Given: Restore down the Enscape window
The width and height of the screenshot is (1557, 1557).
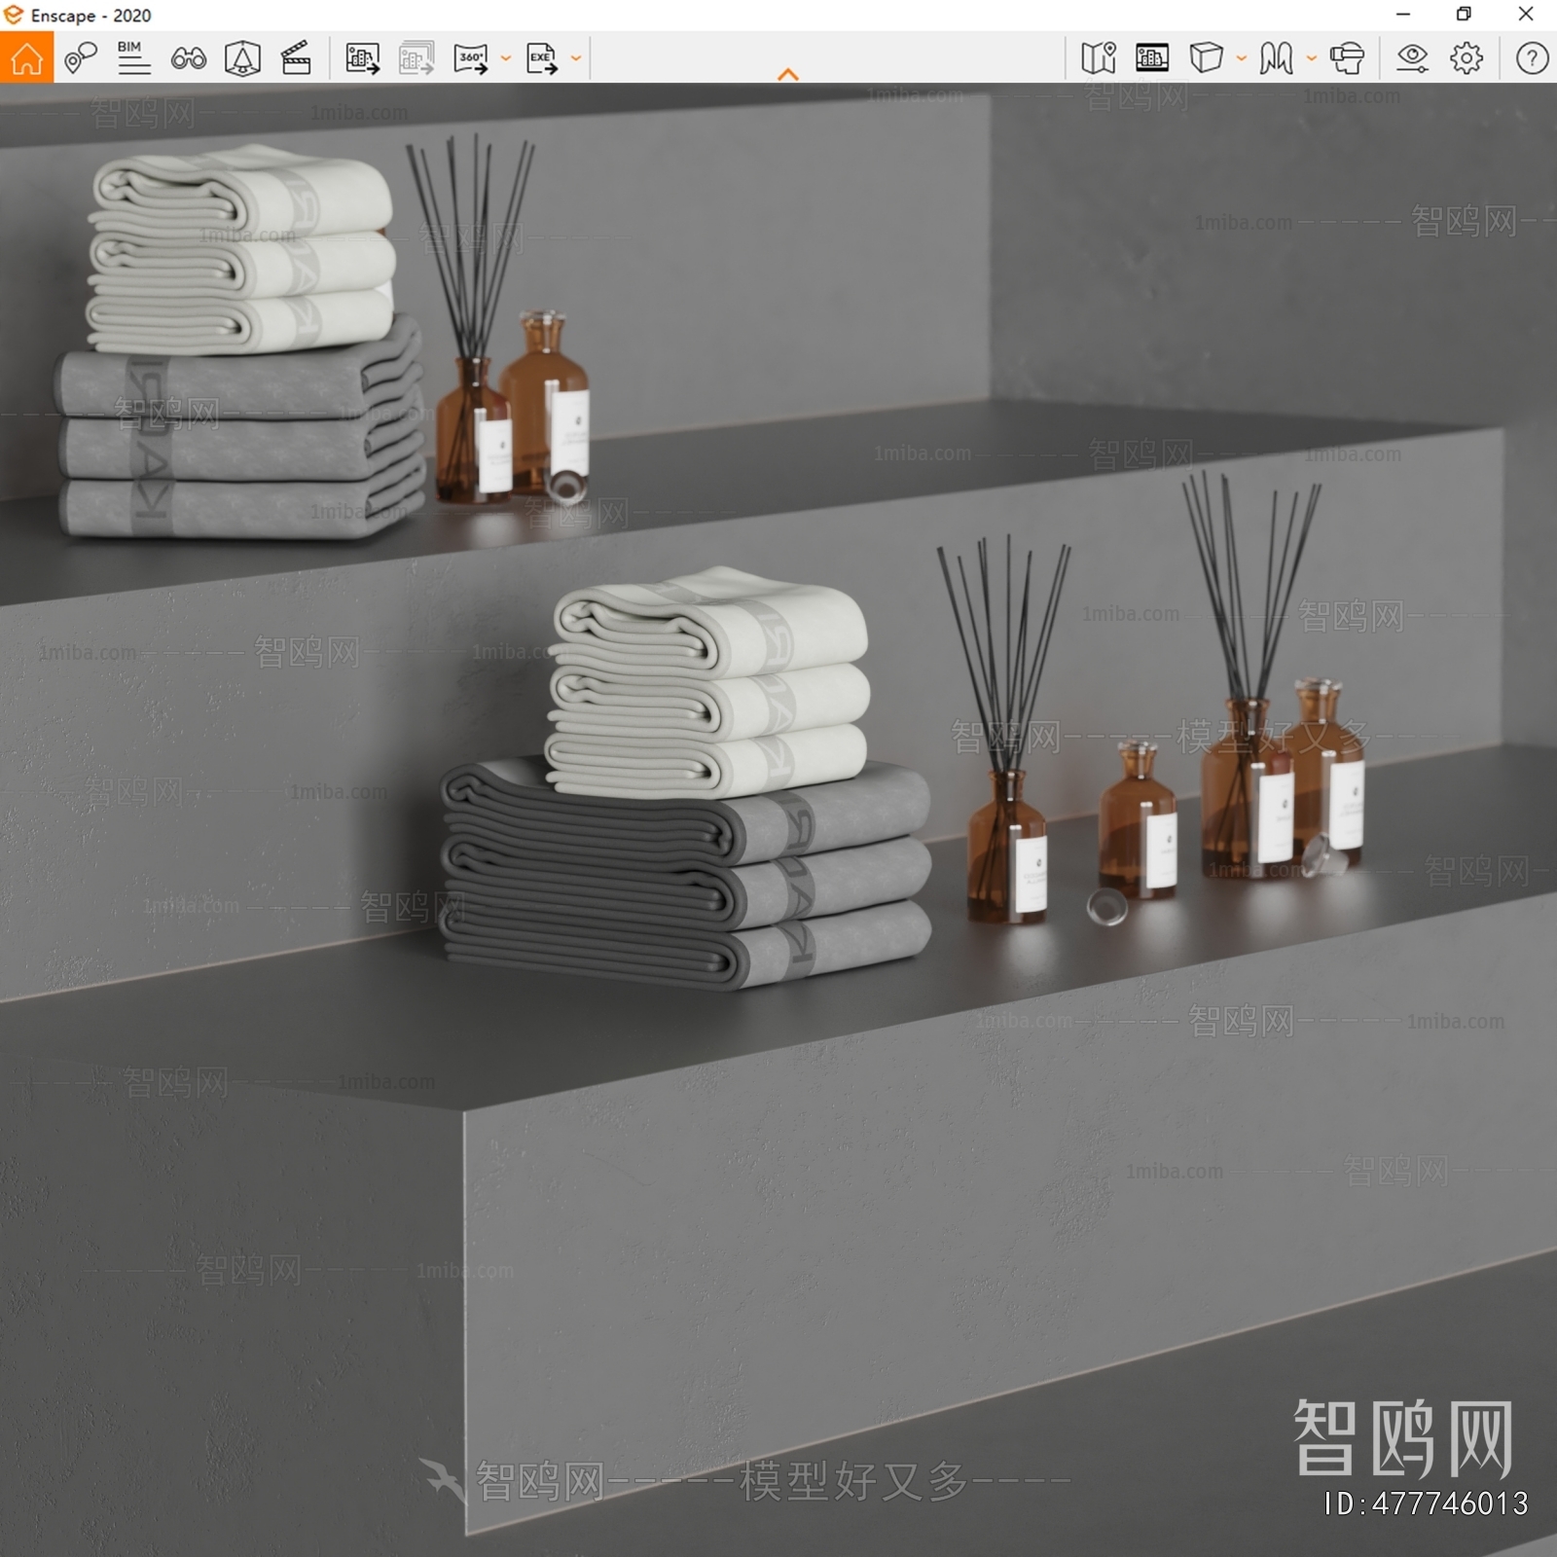Looking at the screenshot, I should pyautogui.click(x=1464, y=14).
